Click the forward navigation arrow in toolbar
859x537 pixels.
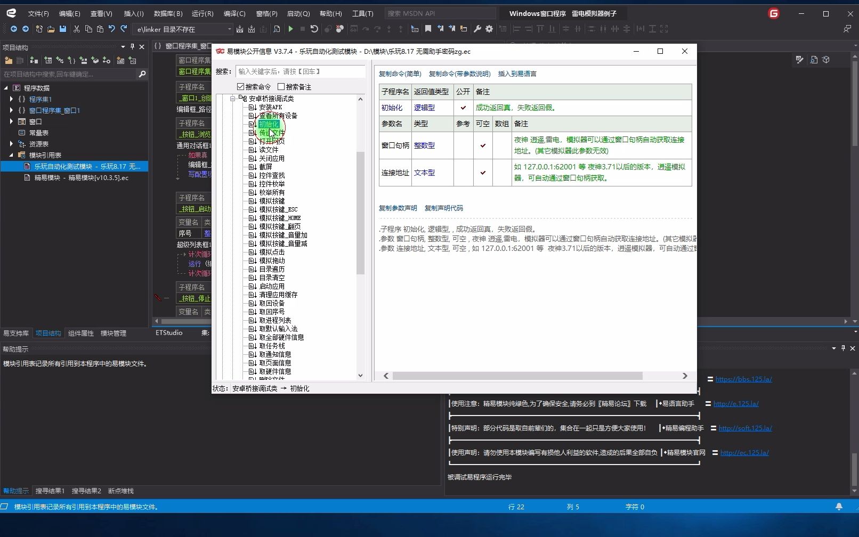[x=25, y=29]
